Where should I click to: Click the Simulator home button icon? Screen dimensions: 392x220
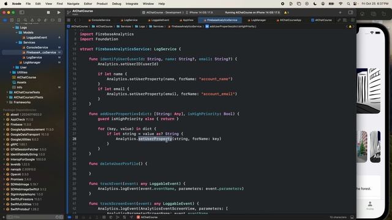[x=362, y=13]
